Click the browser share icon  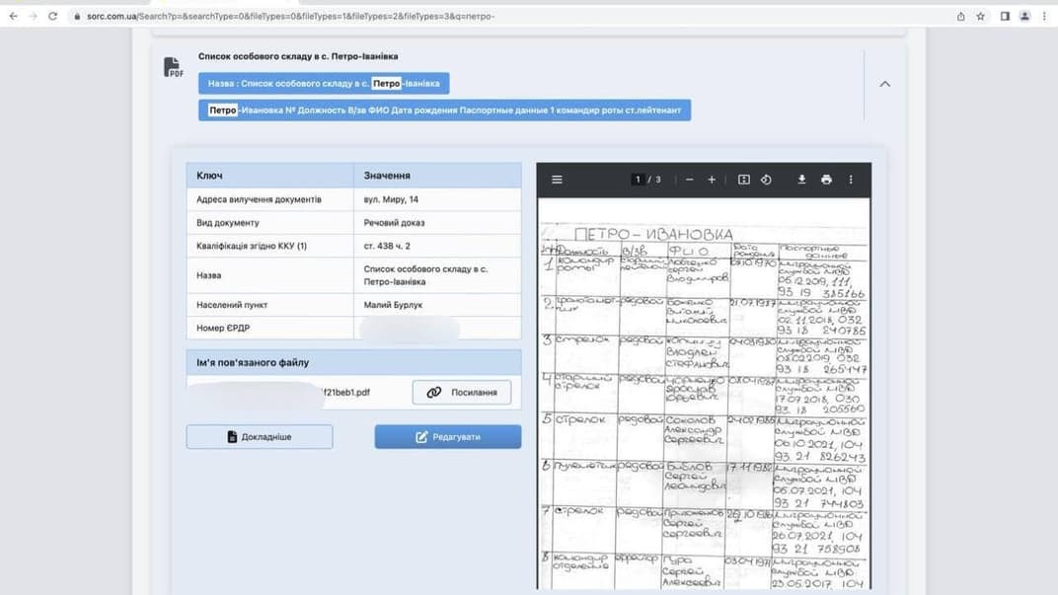click(960, 16)
